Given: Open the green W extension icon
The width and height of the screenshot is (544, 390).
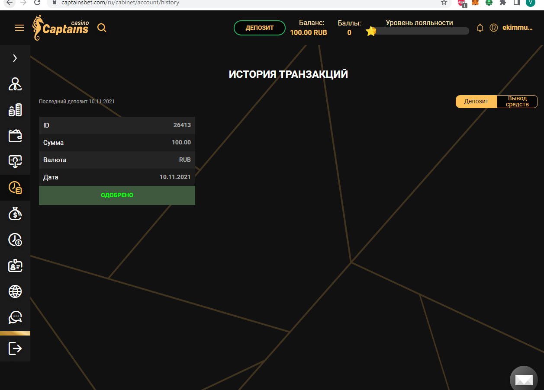Looking at the screenshot, I should click(x=489, y=3).
